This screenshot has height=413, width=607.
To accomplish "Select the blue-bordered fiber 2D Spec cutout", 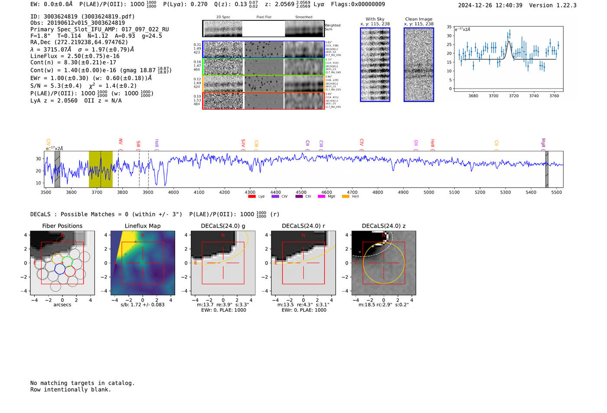I will [223, 49].
